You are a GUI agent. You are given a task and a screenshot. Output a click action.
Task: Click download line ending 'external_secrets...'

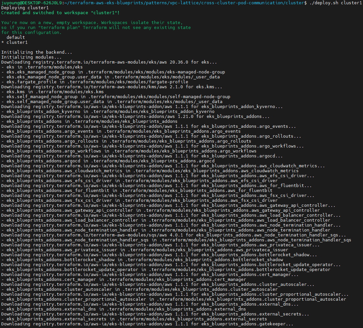(155, 314)
